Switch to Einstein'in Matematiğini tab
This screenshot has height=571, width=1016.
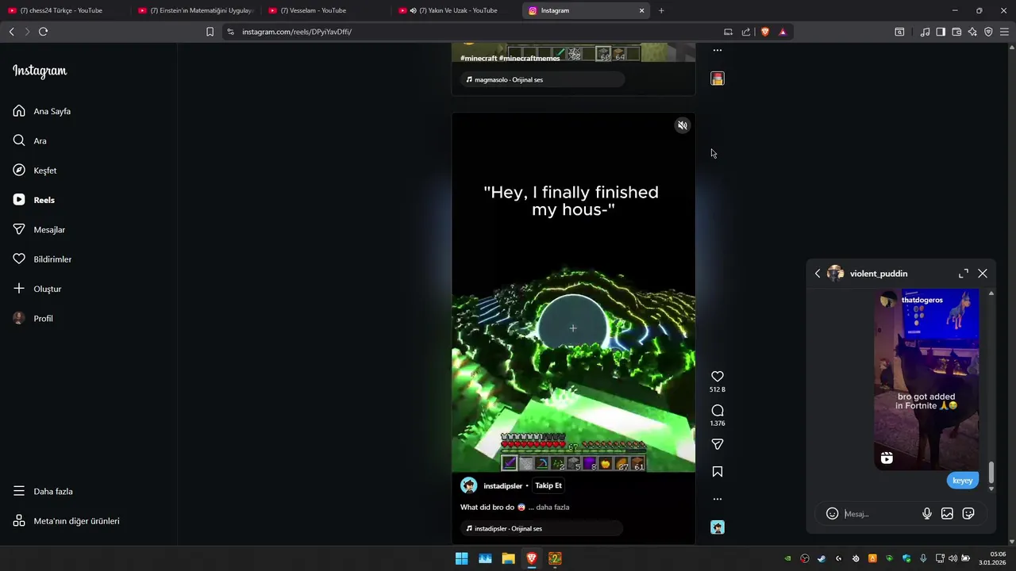(x=196, y=10)
